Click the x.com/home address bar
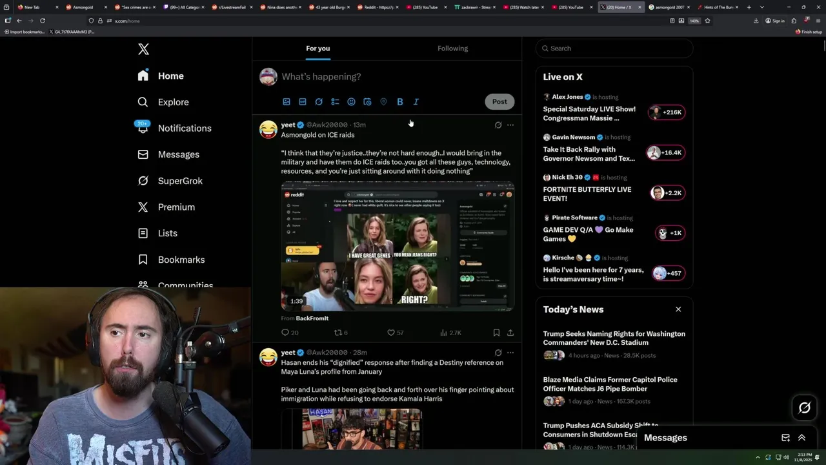This screenshot has width=826, height=465. (387, 21)
